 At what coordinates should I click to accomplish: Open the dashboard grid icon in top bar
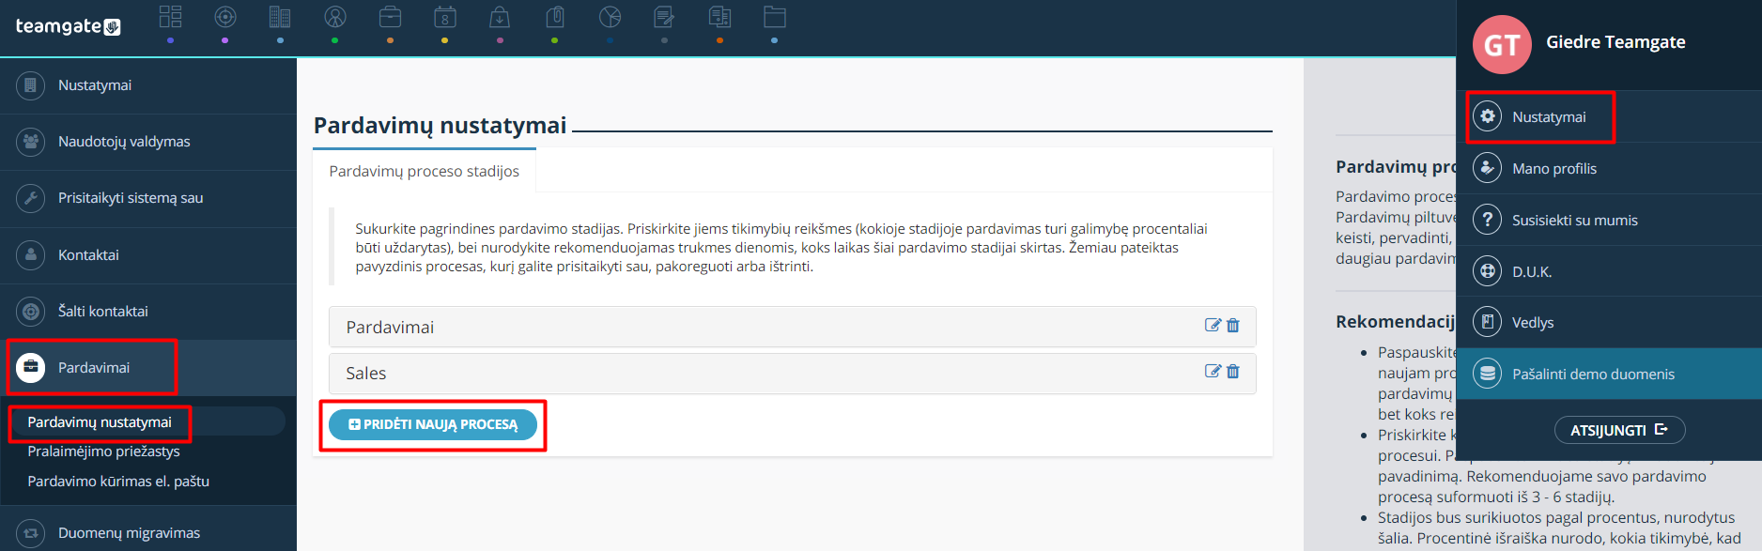pos(170,17)
